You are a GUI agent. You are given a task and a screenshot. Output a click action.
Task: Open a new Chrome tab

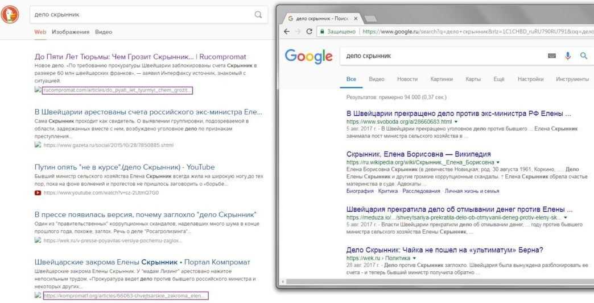click(370, 19)
